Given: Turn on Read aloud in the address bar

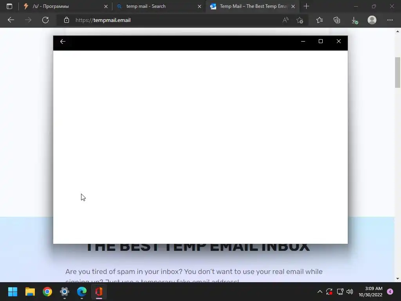Looking at the screenshot, I should [x=285, y=20].
